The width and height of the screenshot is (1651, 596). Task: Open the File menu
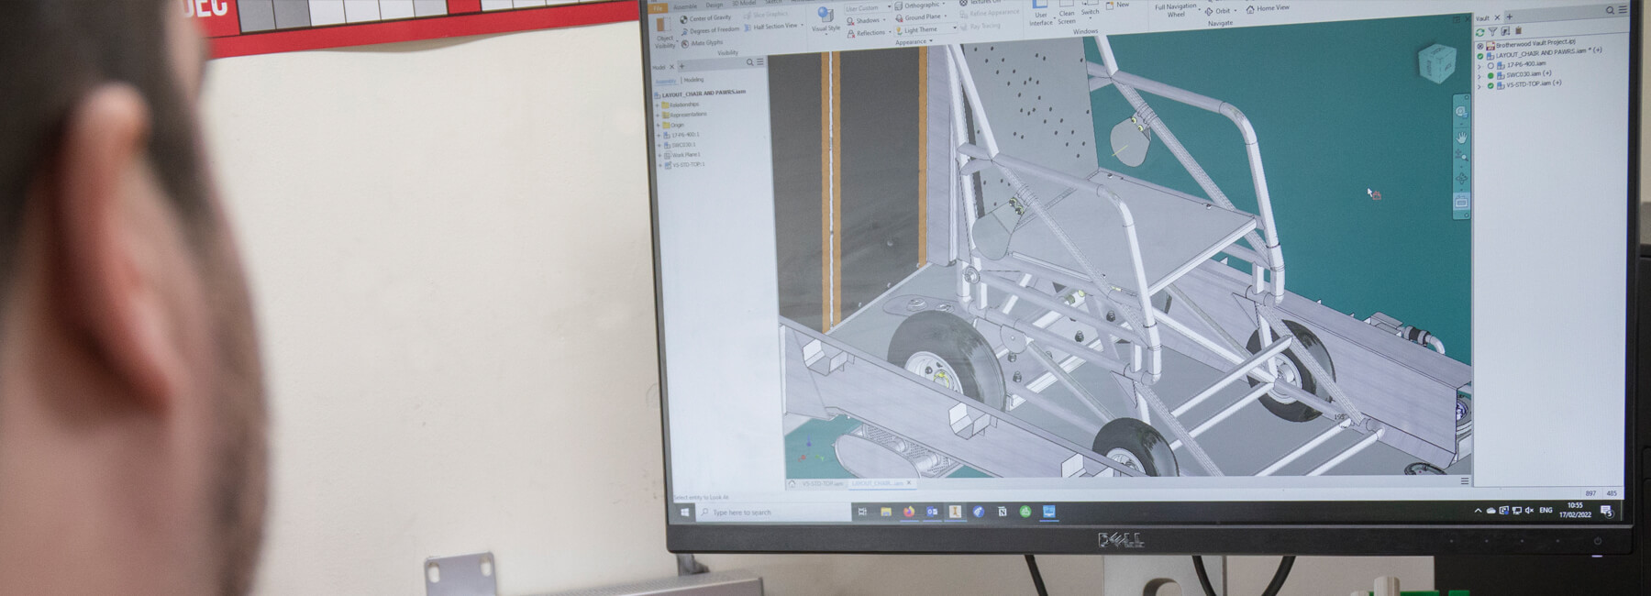(x=658, y=8)
